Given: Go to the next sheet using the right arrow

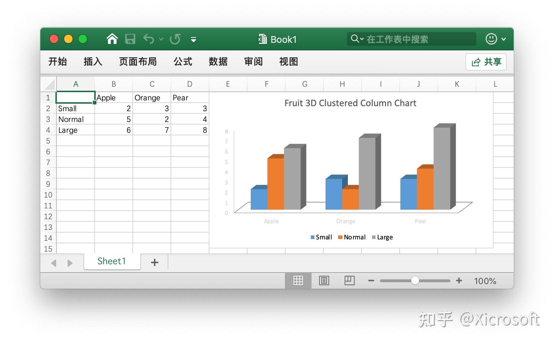Looking at the screenshot, I should [70, 263].
